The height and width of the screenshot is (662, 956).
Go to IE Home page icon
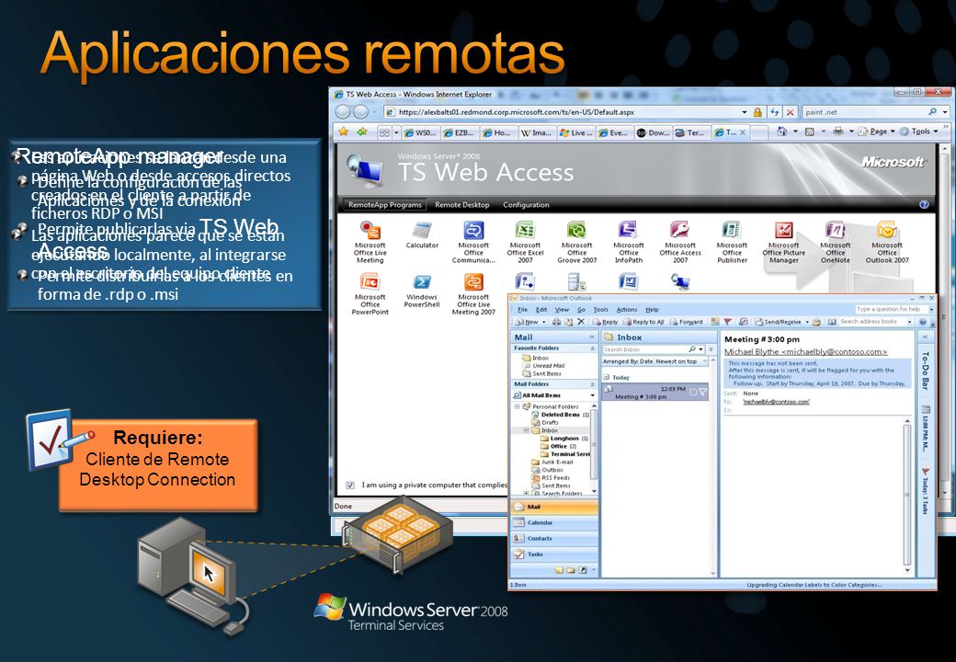tap(782, 131)
